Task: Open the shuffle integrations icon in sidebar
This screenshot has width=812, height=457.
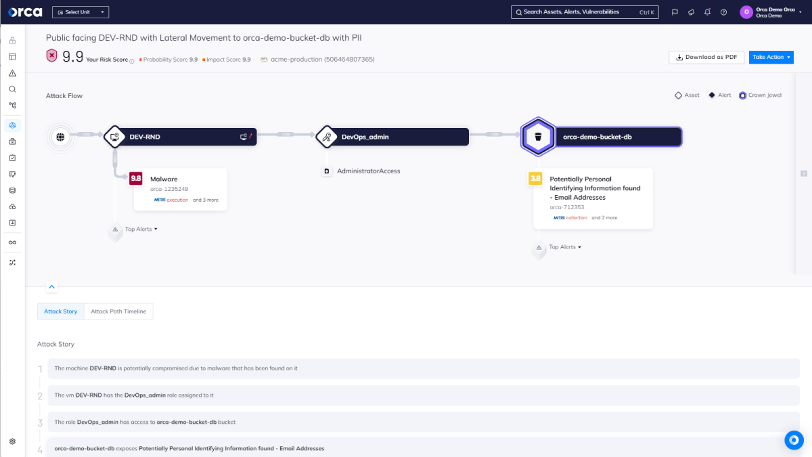Action: click(12, 262)
